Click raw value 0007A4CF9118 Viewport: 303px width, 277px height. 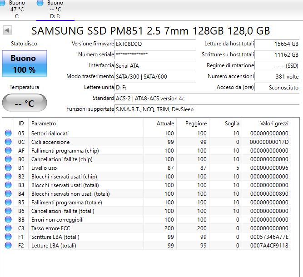point(269,246)
